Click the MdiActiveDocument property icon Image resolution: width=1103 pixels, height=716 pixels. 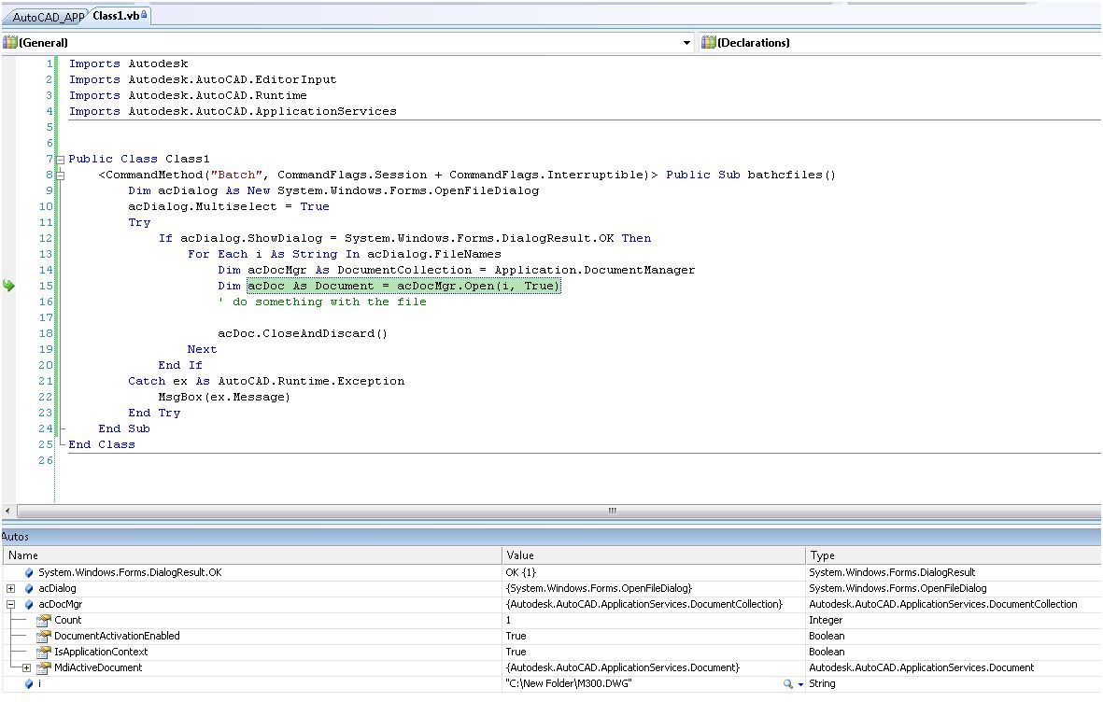(x=43, y=668)
